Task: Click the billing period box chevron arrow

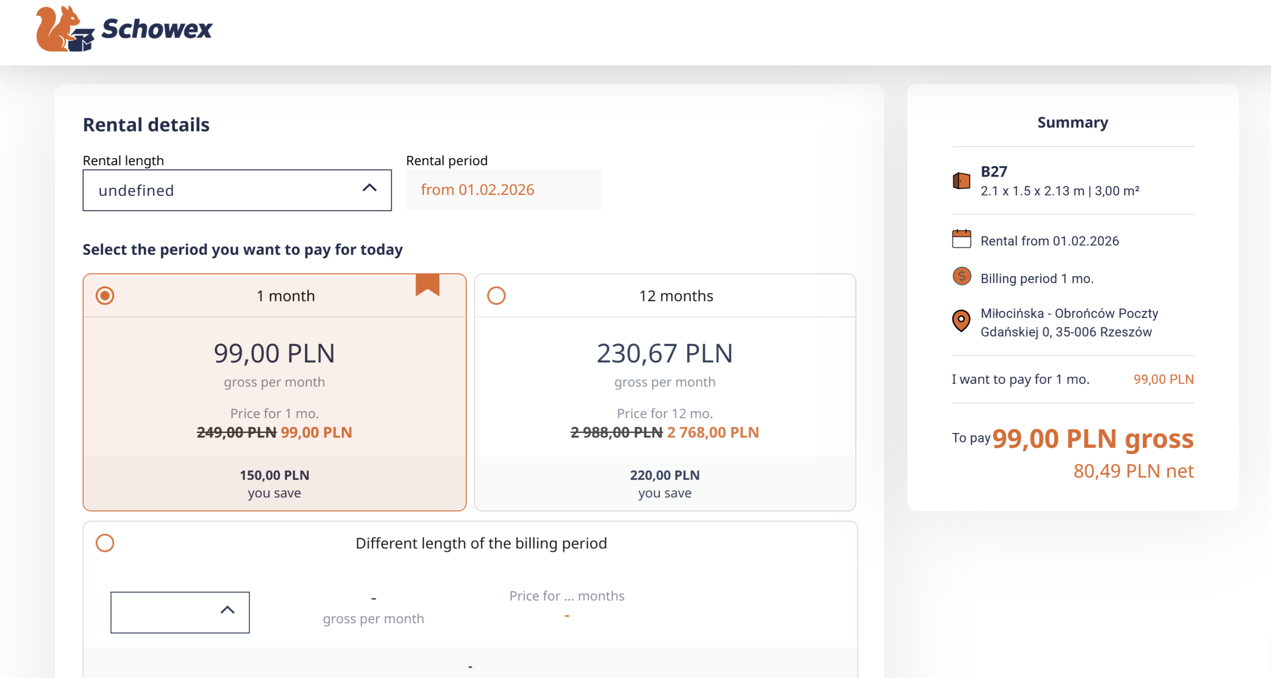Action: pyautogui.click(x=227, y=610)
